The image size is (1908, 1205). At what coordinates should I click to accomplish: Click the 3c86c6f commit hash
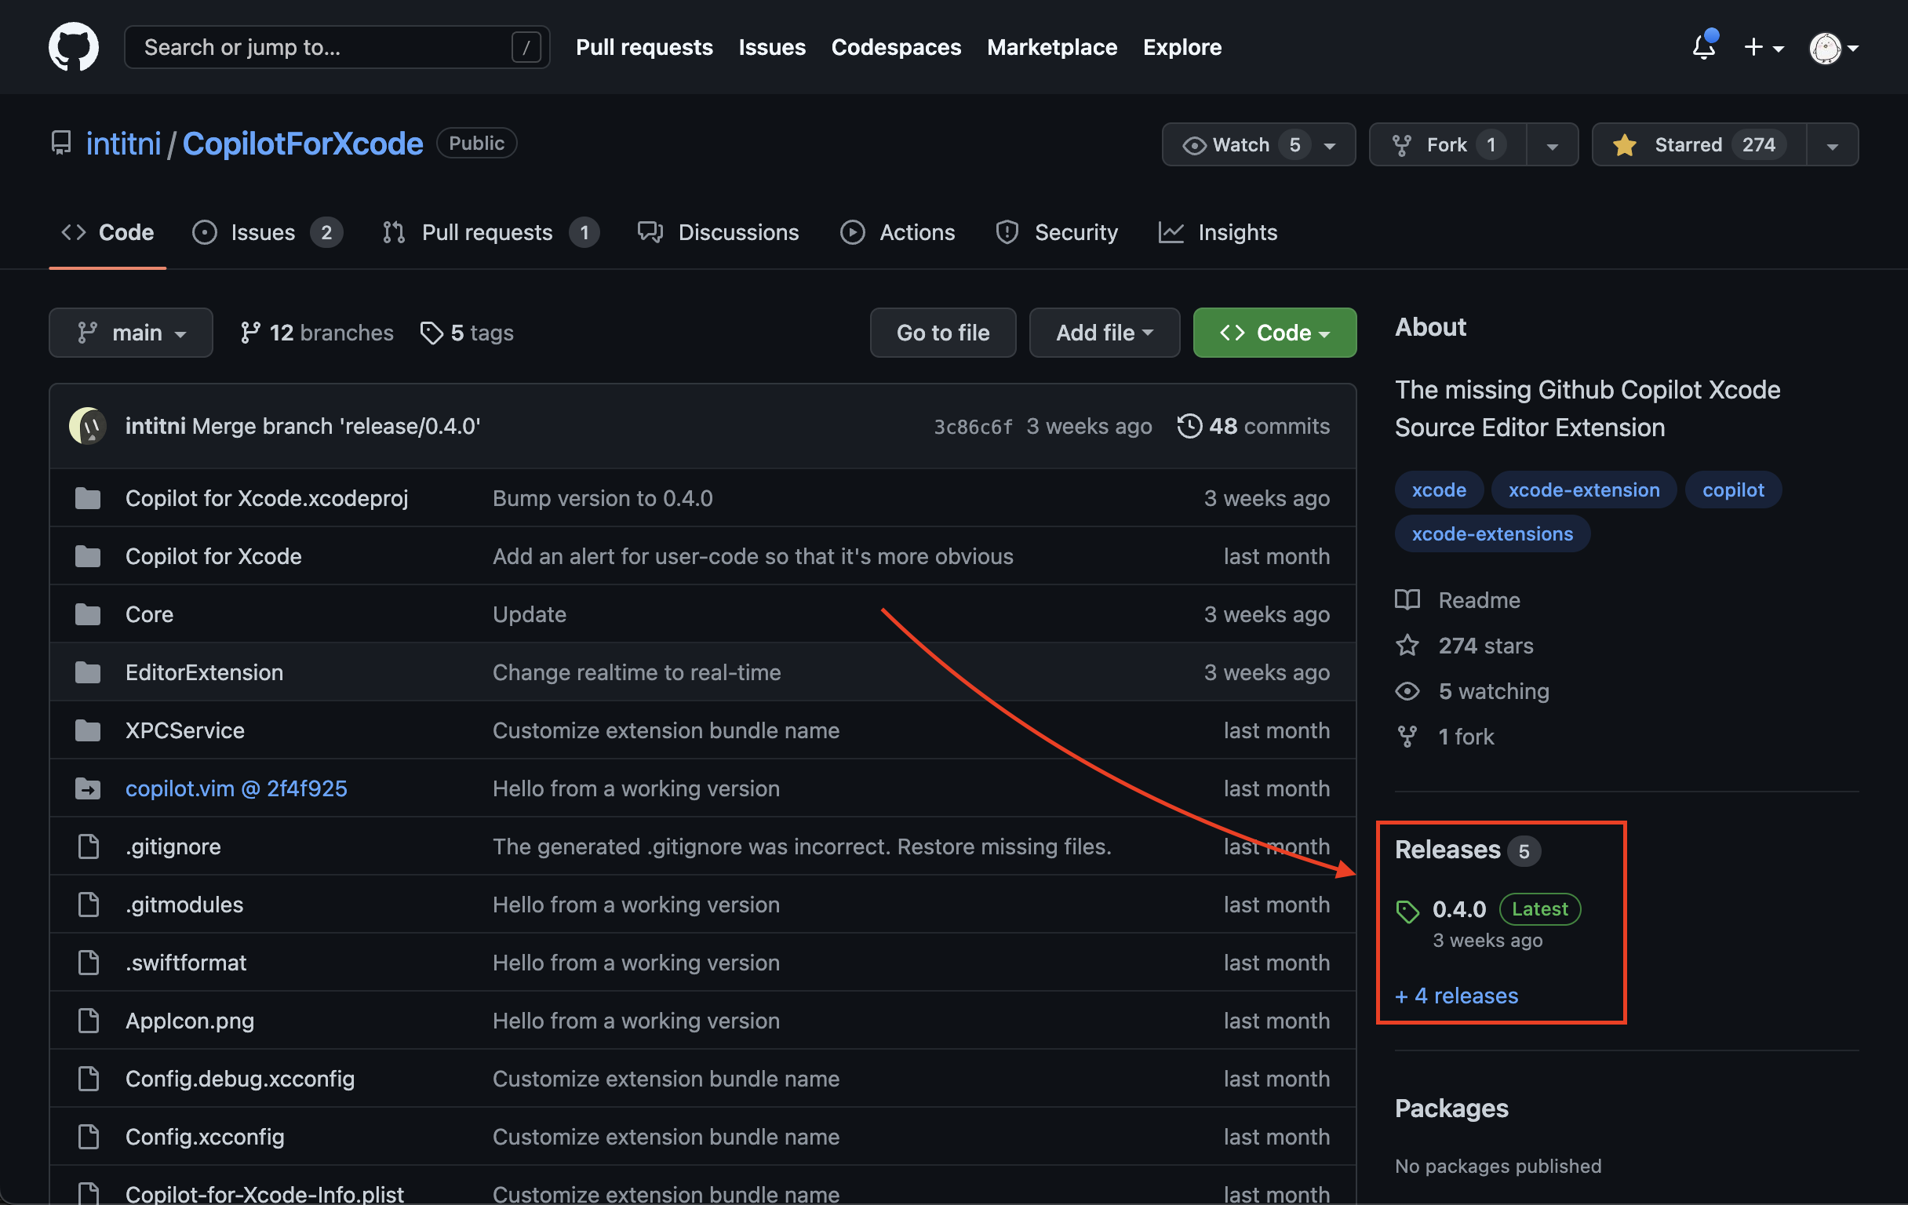click(972, 426)
